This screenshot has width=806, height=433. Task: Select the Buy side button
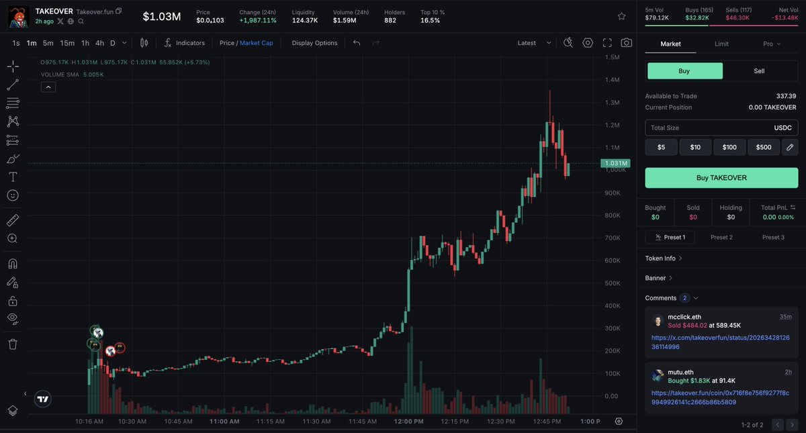[684, 71]
